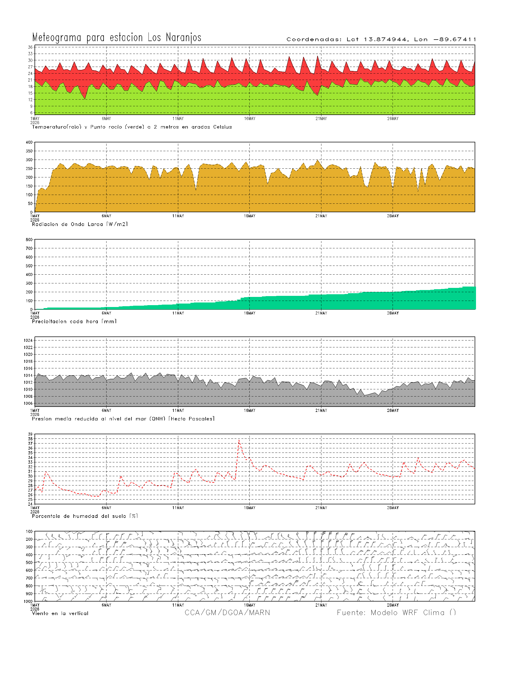Click the CCA/GM/DGOA/MARN footer text
The height and width of the screenshot is (682, 510).
[x=227, y=613]
